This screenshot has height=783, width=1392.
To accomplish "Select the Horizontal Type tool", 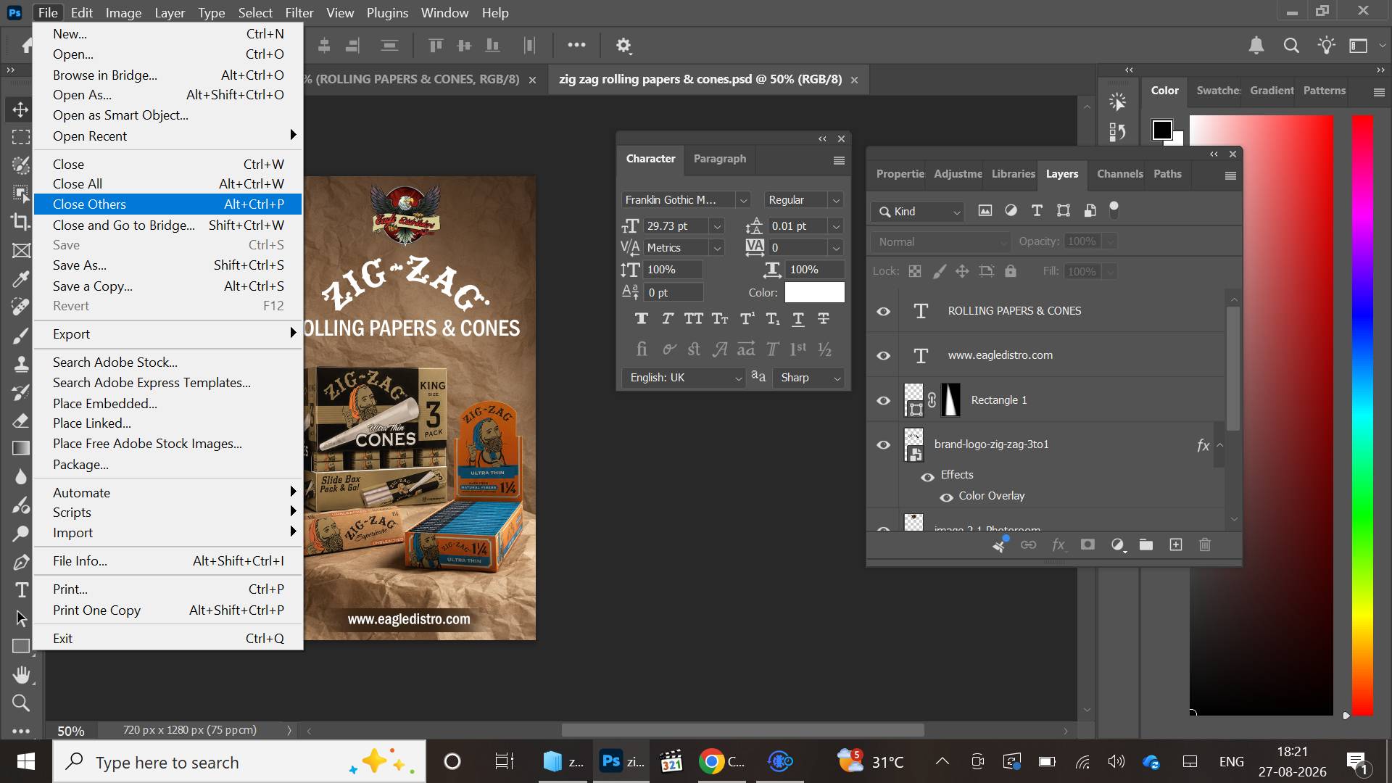I will 21,590.
